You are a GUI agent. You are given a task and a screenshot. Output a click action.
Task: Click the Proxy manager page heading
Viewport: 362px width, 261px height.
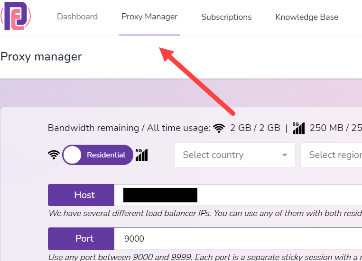point(41,57)
